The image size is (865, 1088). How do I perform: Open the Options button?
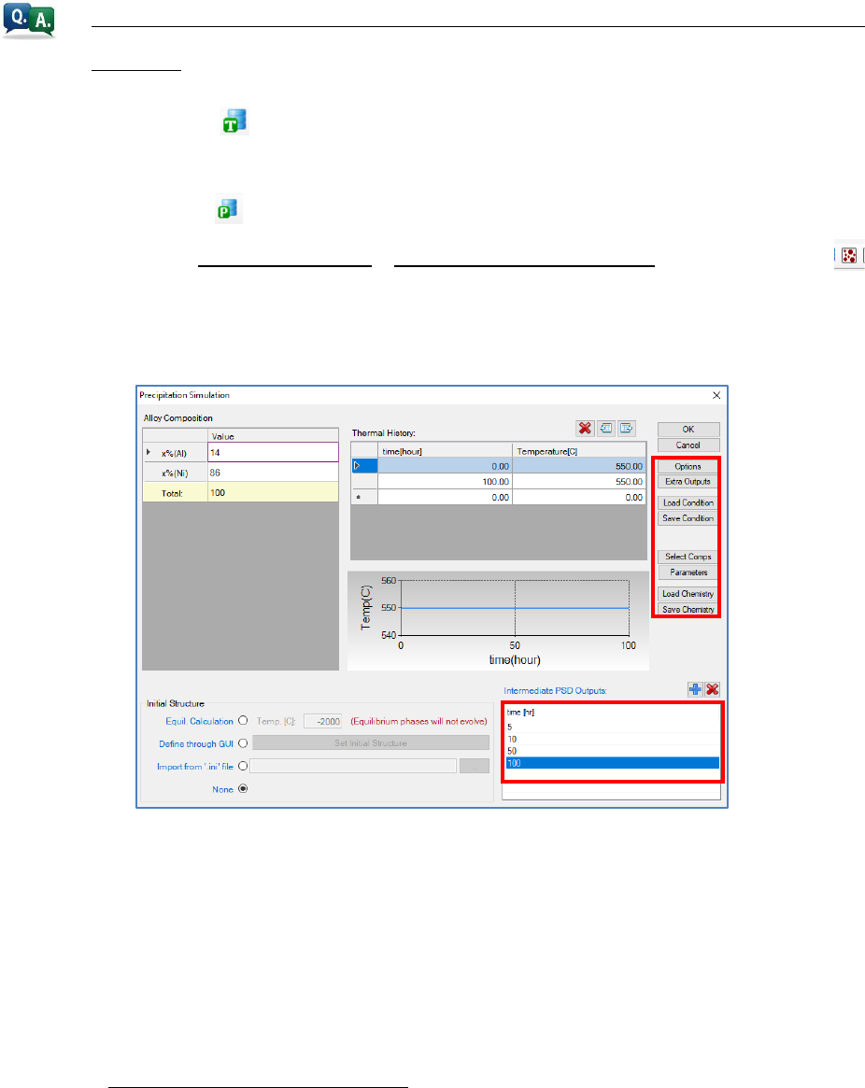coord(688,466)
